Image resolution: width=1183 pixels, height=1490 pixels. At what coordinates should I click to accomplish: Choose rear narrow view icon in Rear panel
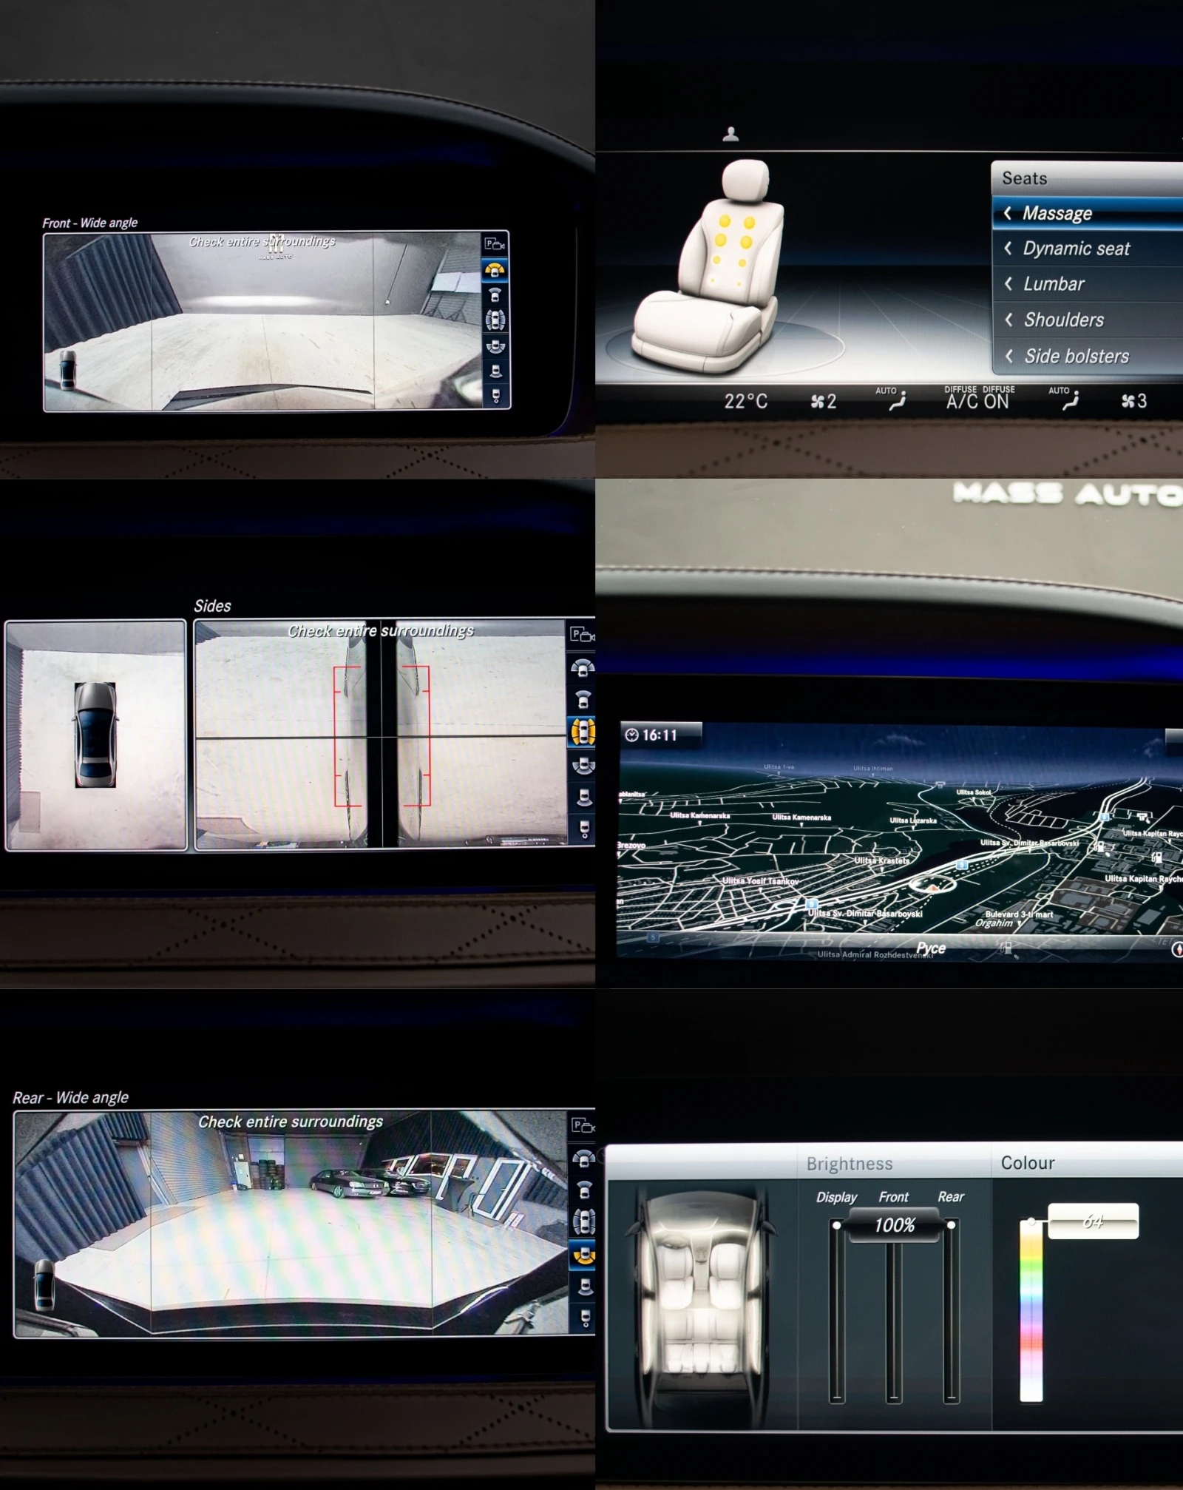pyautogui.click(x=584, y=1287)
